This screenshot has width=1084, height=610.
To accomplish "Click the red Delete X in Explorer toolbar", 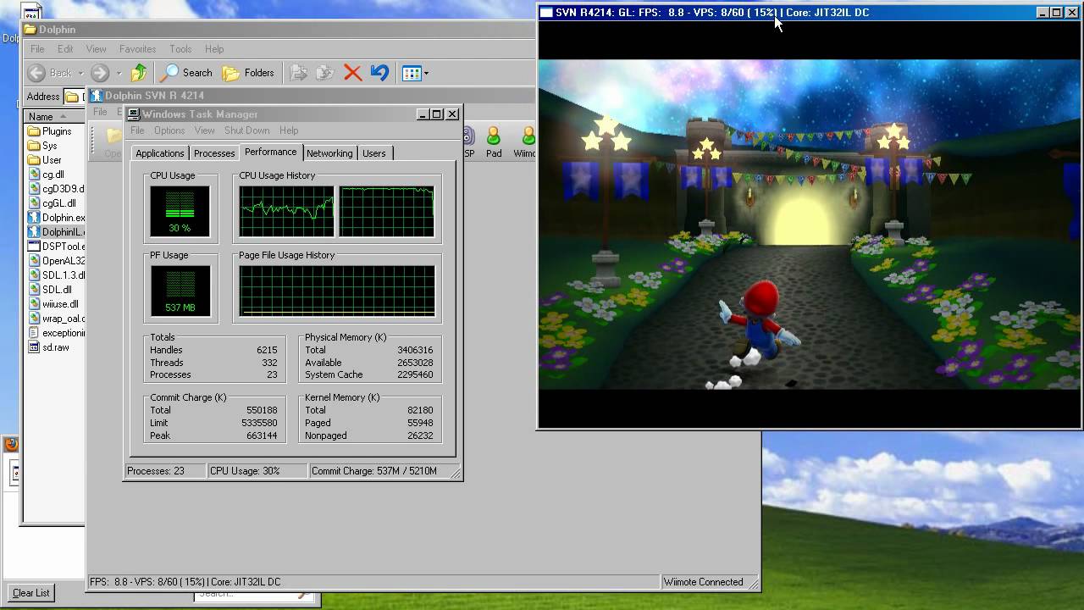I will coord(352,73).
